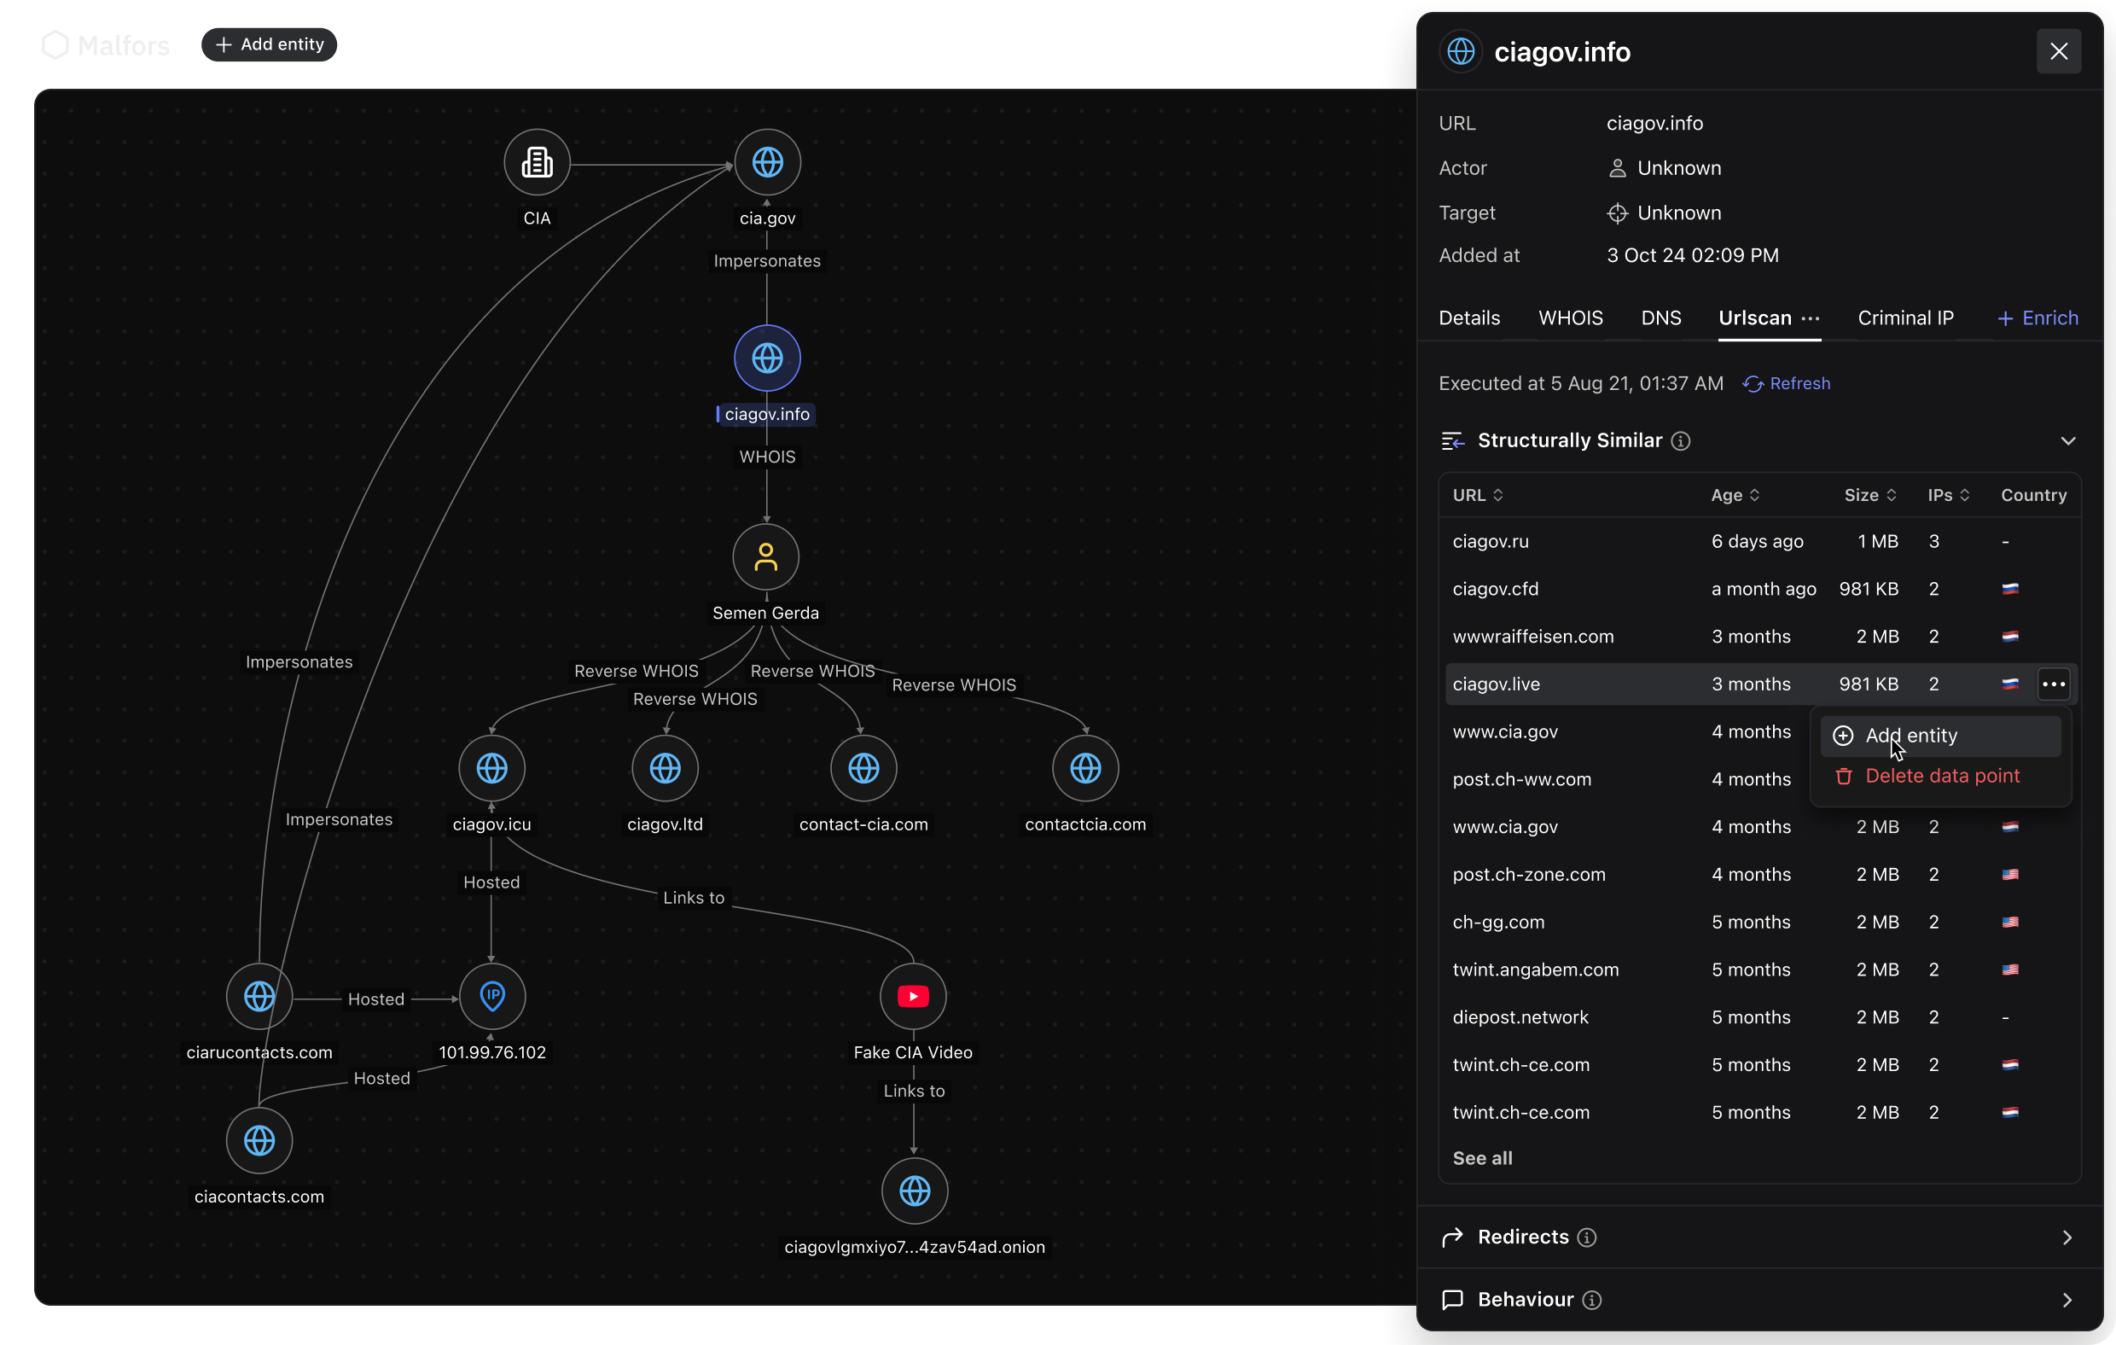Viewport: 2116px width, 1345px height.
Task: Expand the Redirects section
Action: click(2067, 1237)
